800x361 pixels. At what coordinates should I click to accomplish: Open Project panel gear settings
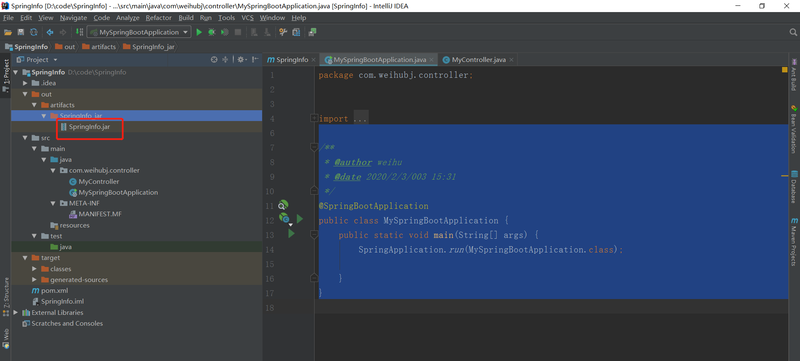click(x=242, y=59)
